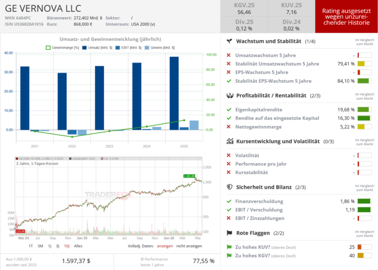Click the ISIN US36828A1016 text
Viewport: 378px width, 270px height.
pos(24,24)
